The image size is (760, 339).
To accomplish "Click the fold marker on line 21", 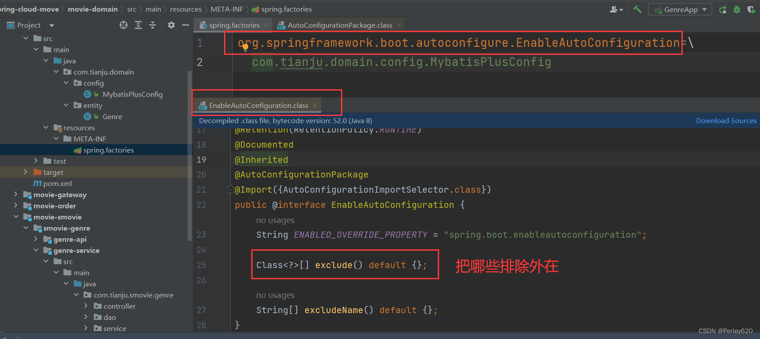I will point(230,190).
